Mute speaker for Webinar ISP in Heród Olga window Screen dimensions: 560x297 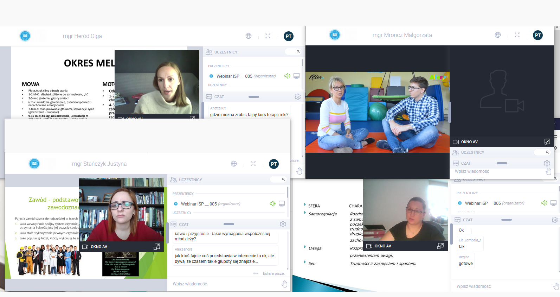click(287, 76)
